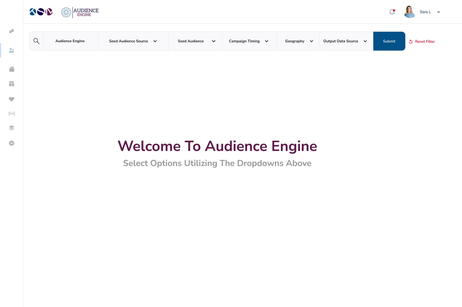The width and height of the screenshot is (462, 307).
Task: Open the users sidebar icon
Action: coord(12,50)
